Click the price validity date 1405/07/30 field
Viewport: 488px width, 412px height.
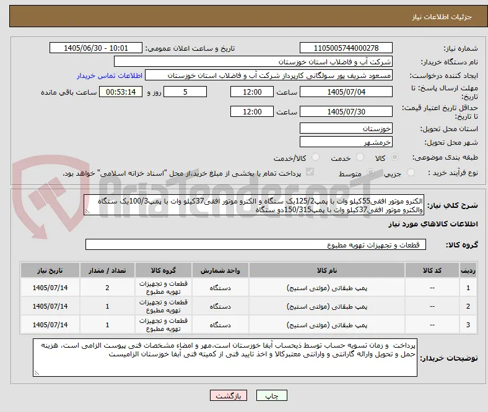pyautogui.click(x=346, y=111)
